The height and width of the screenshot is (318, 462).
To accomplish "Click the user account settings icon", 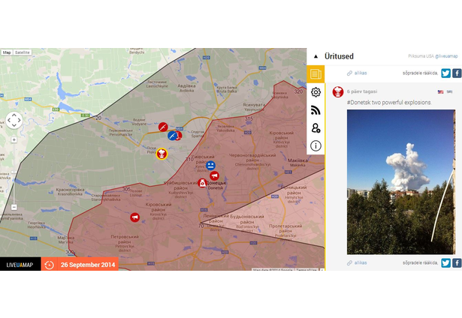I will (x=316, y=128).
